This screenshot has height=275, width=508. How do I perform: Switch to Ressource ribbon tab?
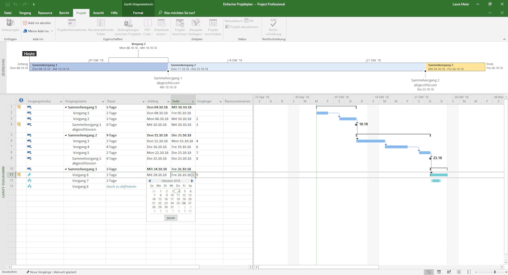45,13
